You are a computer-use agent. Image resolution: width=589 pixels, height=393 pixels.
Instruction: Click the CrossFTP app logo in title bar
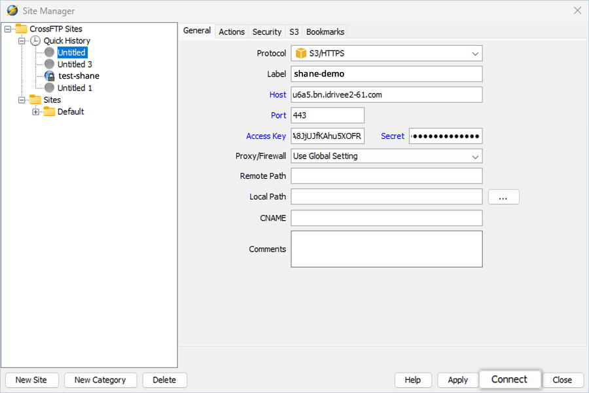[12, 10]
